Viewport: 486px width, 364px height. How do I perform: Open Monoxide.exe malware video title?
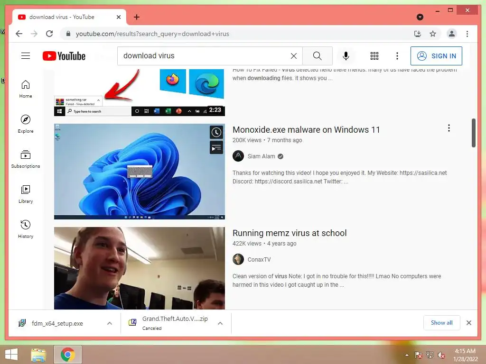(306, 130)
